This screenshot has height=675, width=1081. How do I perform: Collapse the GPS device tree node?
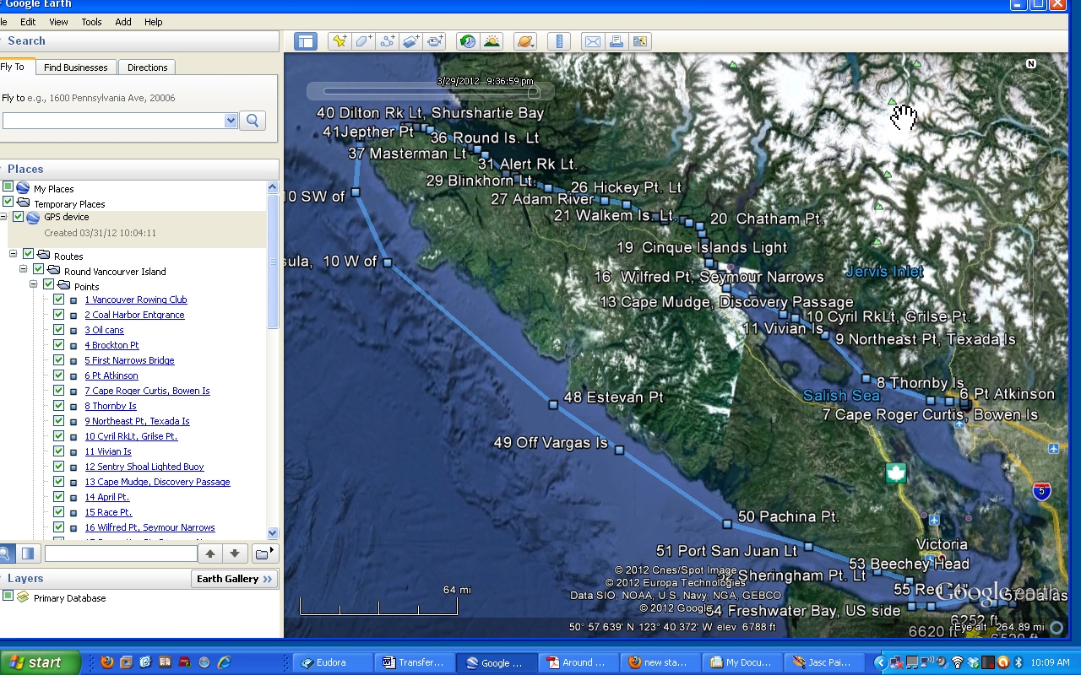point(3,217)
